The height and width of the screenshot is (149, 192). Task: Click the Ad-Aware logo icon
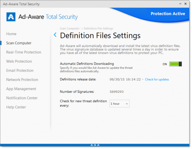coord(11,17)
